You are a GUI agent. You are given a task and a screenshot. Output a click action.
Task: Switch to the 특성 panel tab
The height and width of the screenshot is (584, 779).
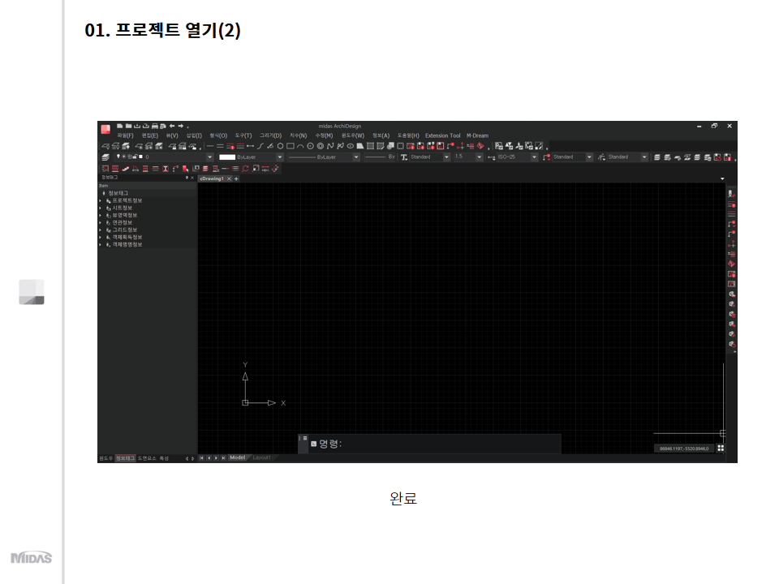point(164,458)
